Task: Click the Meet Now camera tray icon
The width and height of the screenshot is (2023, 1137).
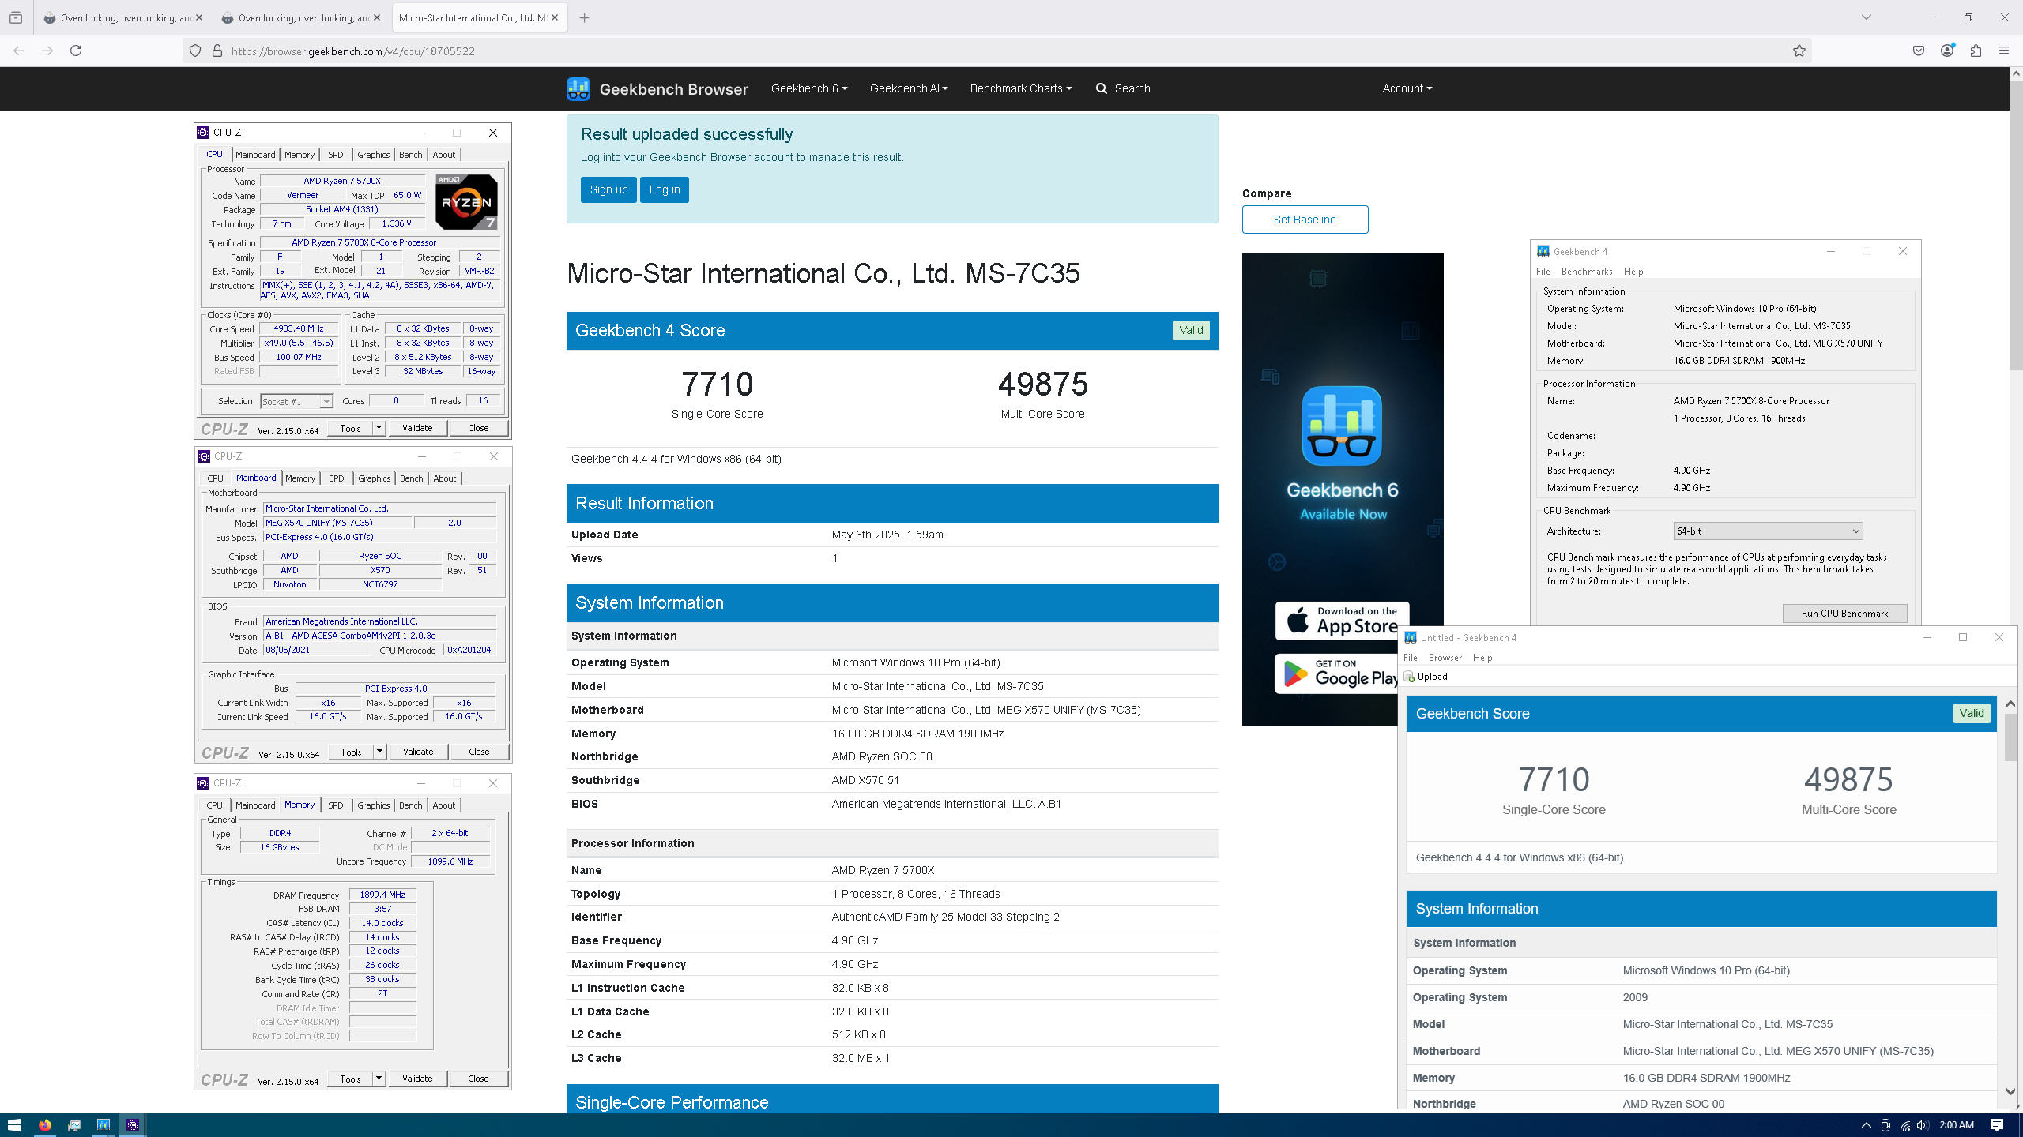Action: click(x=1885, y=1125)
